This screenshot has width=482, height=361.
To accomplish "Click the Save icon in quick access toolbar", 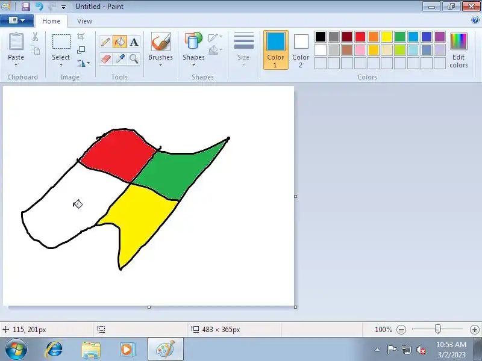I will pos(26,6).
